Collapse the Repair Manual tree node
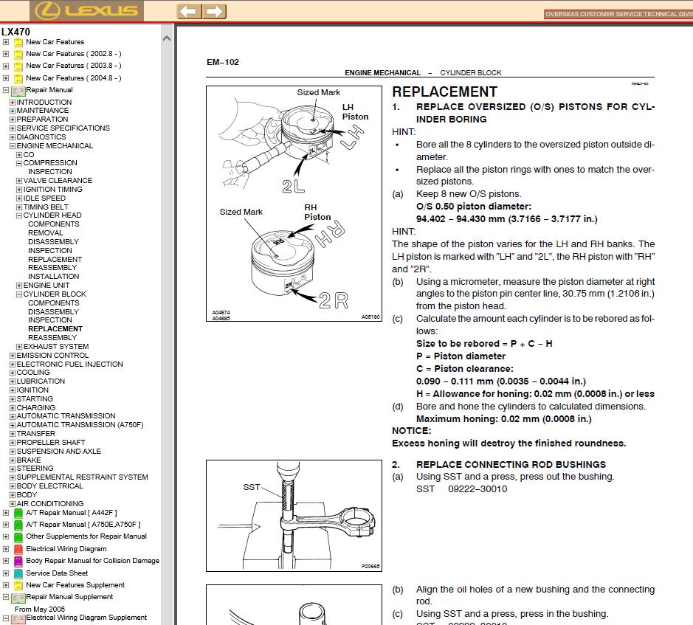 (x=6, y=90)
